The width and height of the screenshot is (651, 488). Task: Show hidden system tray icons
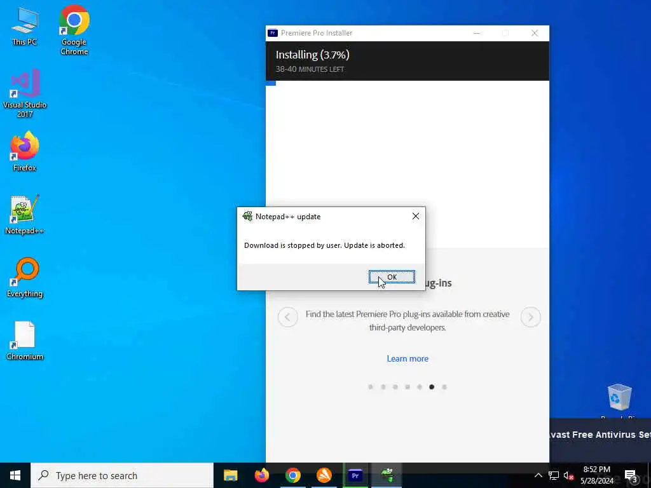538,475
